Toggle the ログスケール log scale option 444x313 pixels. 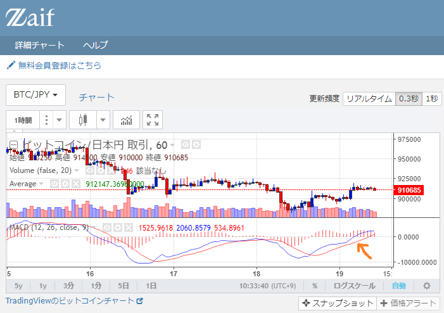[358, 286]
